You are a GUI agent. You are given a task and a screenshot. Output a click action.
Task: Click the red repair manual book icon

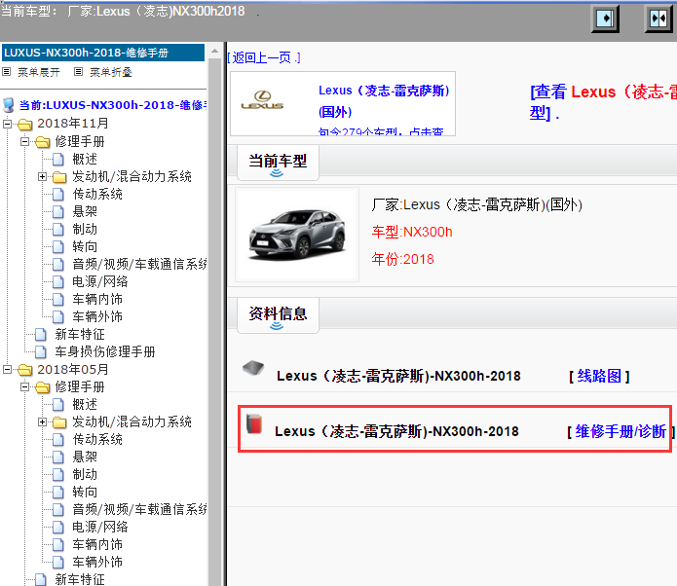(x=254, y=423)
